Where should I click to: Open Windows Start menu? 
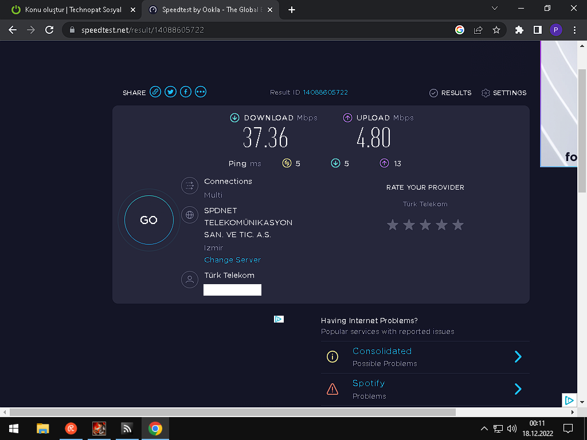point(14,429)
